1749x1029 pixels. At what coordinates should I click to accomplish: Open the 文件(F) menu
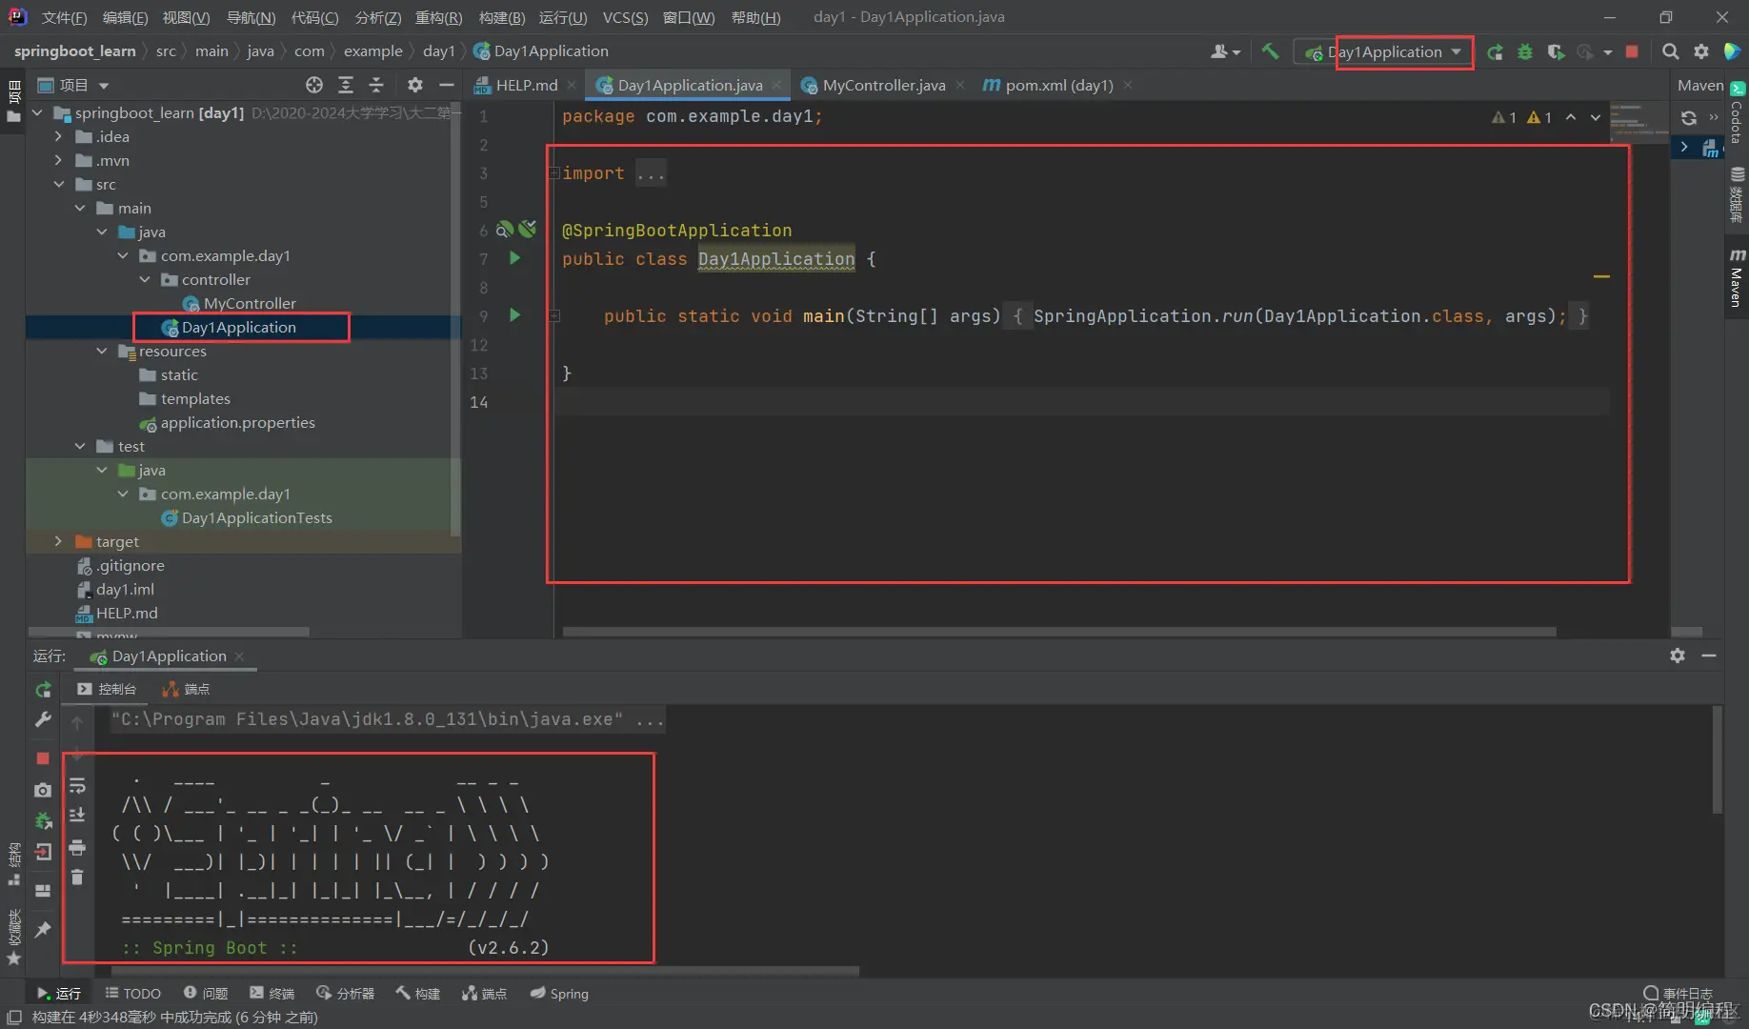point(64,17)
